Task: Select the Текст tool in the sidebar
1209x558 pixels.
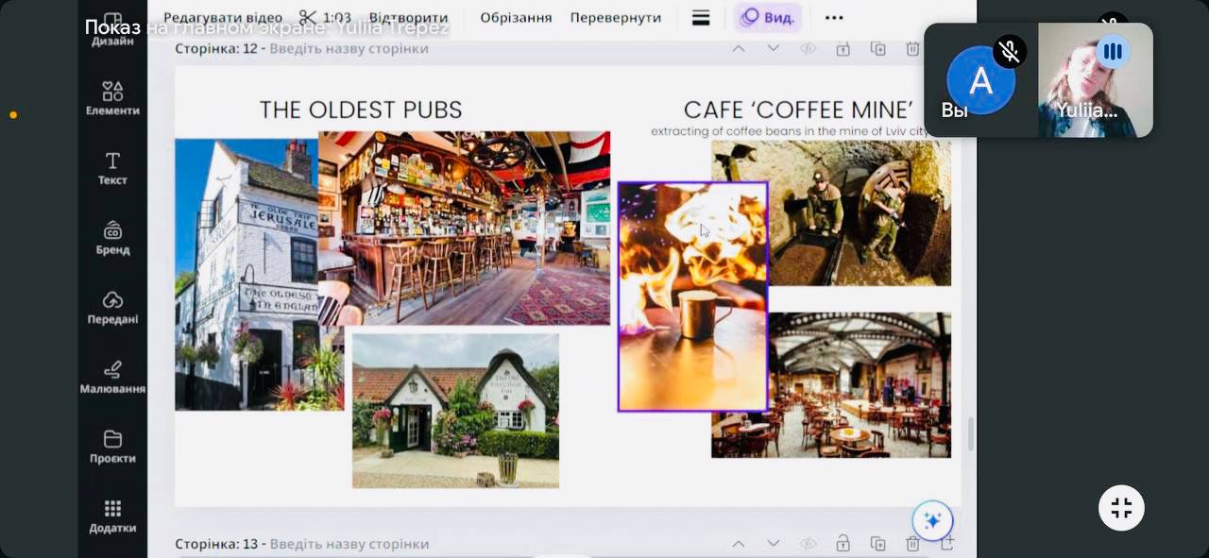Action: [x=112, y=169]
